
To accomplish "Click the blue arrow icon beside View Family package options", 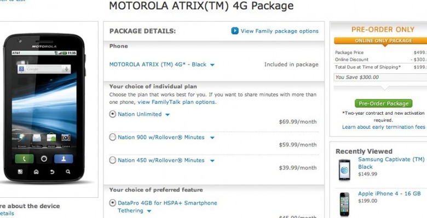I will (x=235, y=31).
